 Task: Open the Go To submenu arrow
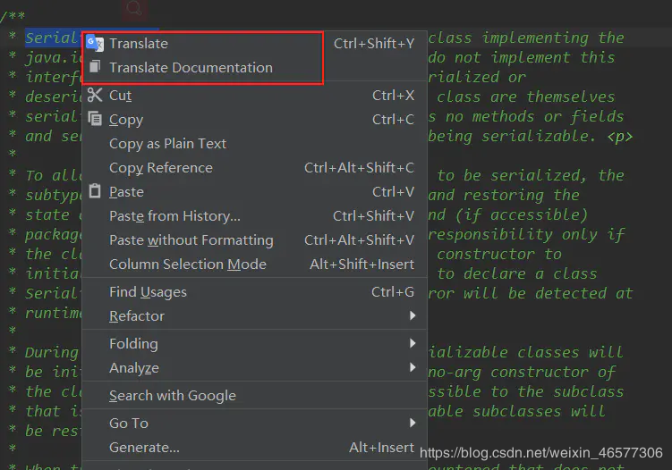pos(413,423)
